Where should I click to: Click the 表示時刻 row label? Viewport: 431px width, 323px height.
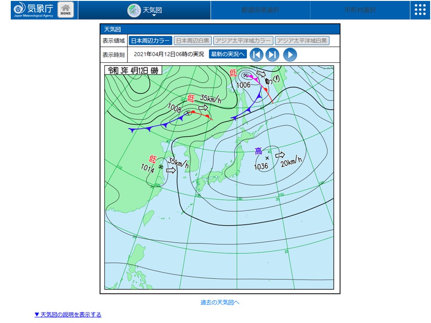(114, 55)
